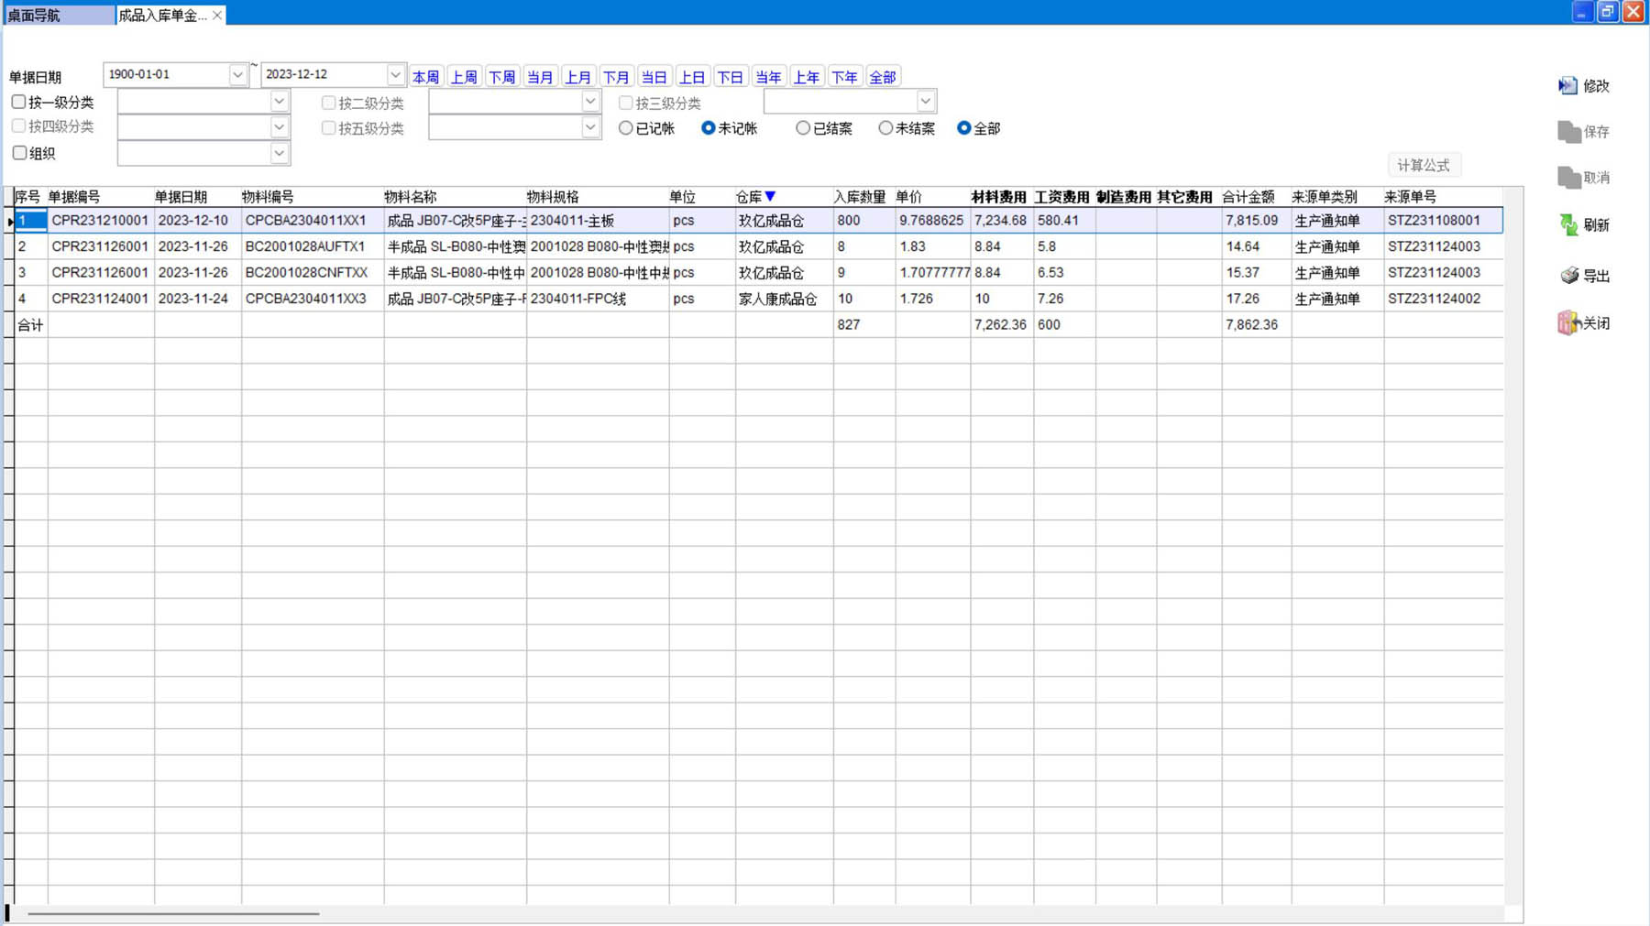
Task: Select the 已记帐 radio button
Action: tap(626, 128)
